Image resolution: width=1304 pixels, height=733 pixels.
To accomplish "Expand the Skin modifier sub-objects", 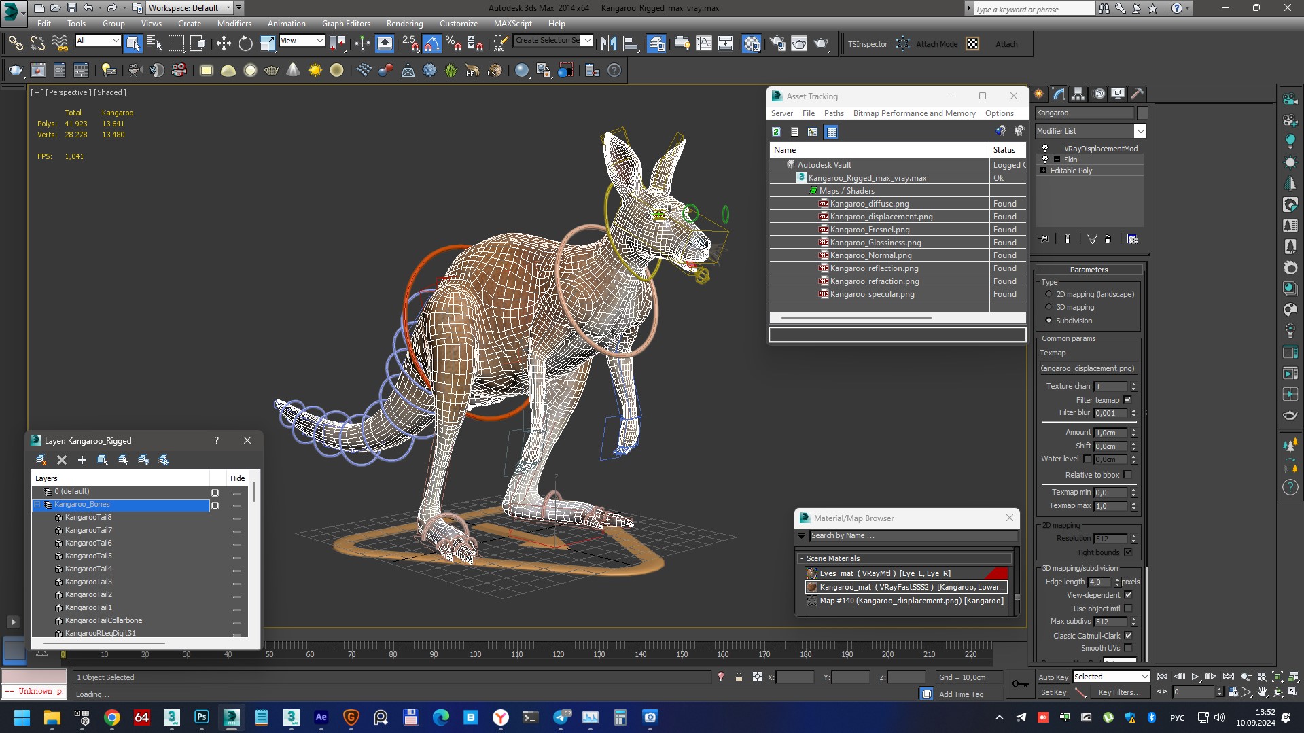I will tap(1057, 160).
